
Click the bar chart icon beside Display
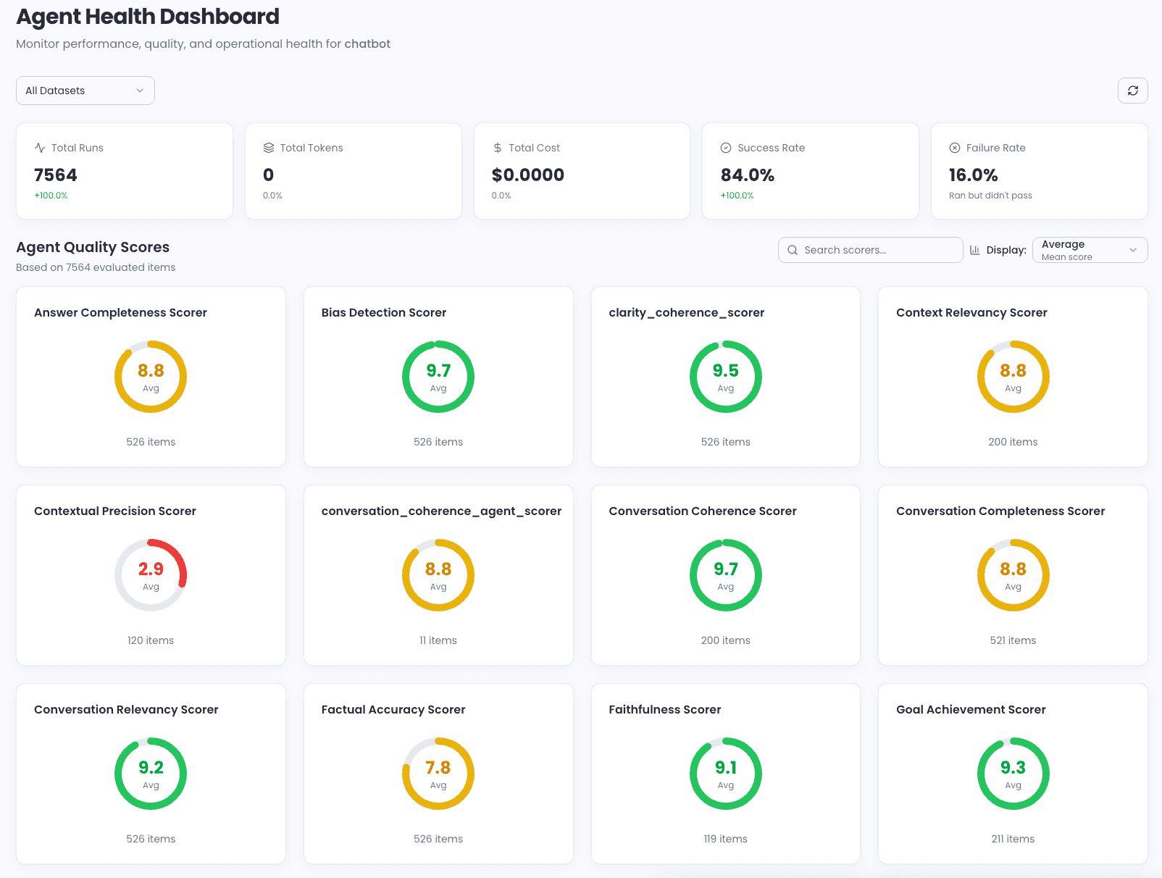pyautogui.click(x=975, y=249)
